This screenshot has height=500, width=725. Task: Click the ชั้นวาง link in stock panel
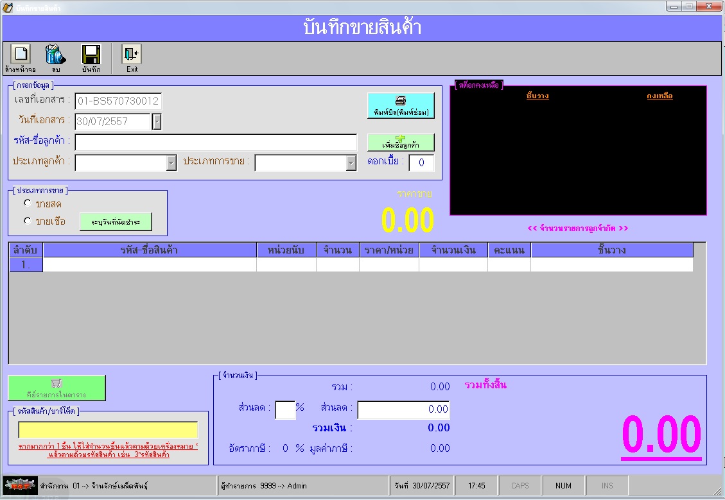pos(537,96)
